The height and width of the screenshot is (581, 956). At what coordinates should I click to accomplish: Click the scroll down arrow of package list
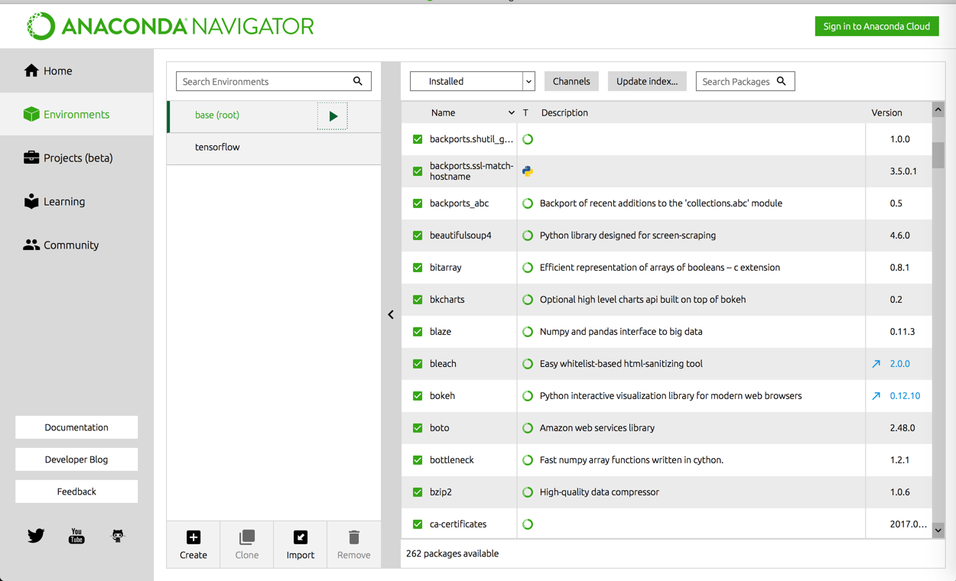pyautogui.click(x=938, y=530)
